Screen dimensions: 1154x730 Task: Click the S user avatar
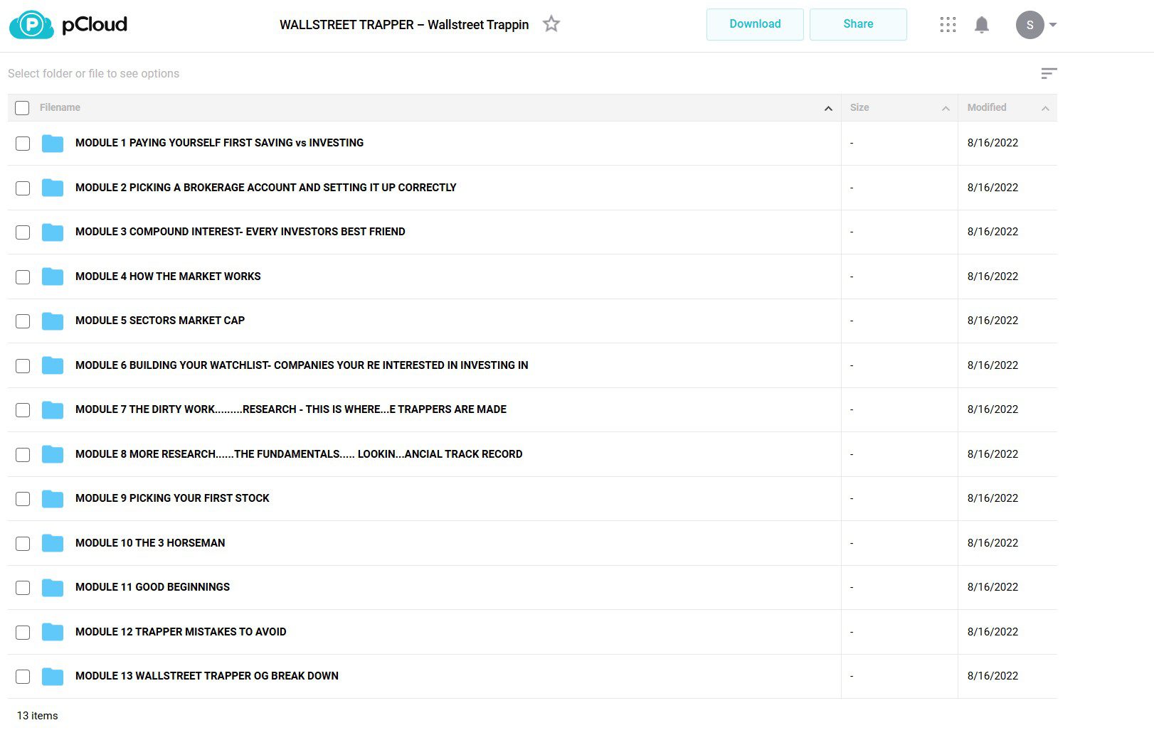coord(1029,25)
